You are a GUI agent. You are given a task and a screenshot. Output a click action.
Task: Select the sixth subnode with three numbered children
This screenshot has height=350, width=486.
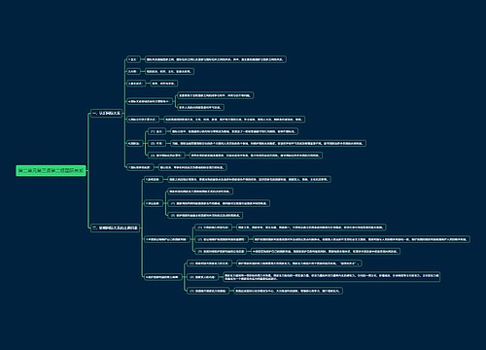point(134,143)
